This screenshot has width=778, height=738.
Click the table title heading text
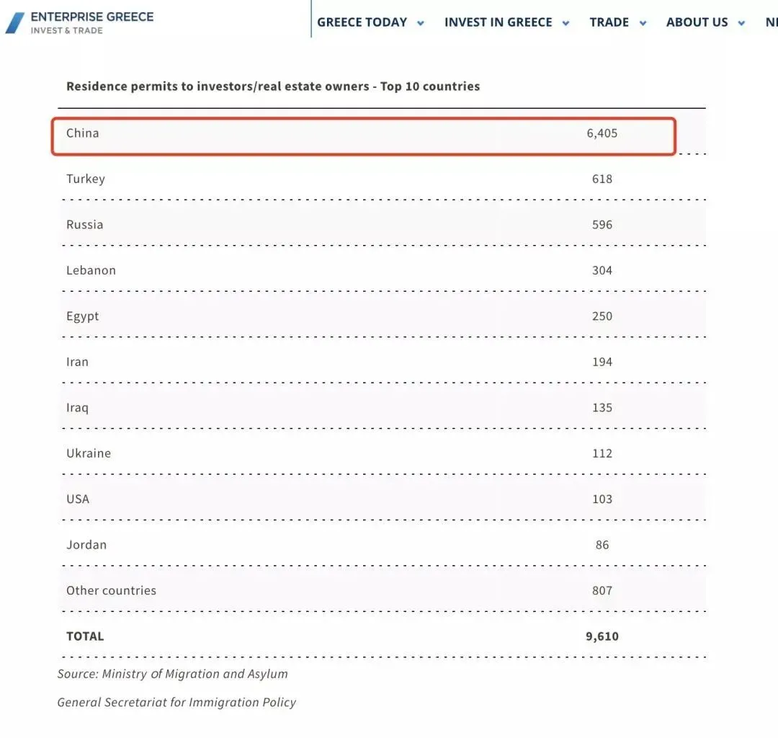(273, 86)
